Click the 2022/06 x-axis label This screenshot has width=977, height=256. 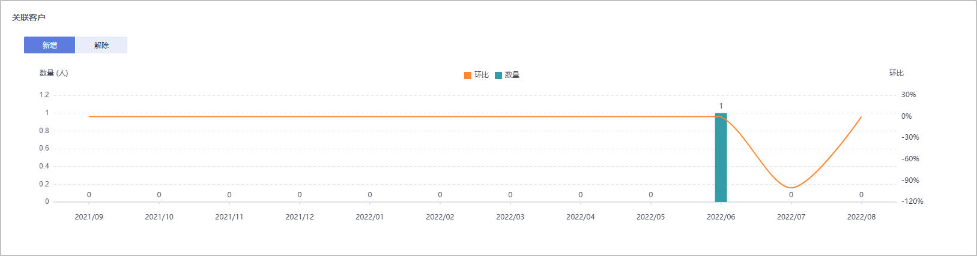click(721, 216)
